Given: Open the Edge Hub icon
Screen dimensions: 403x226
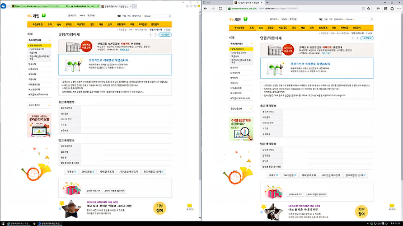Looking at the screenshot, I should point(378,8).
